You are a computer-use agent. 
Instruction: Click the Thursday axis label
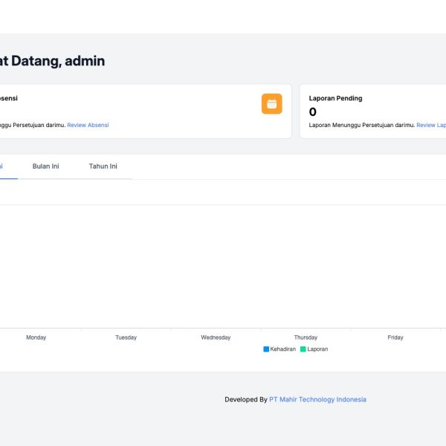pyautogui.click(x=306, y=337)
